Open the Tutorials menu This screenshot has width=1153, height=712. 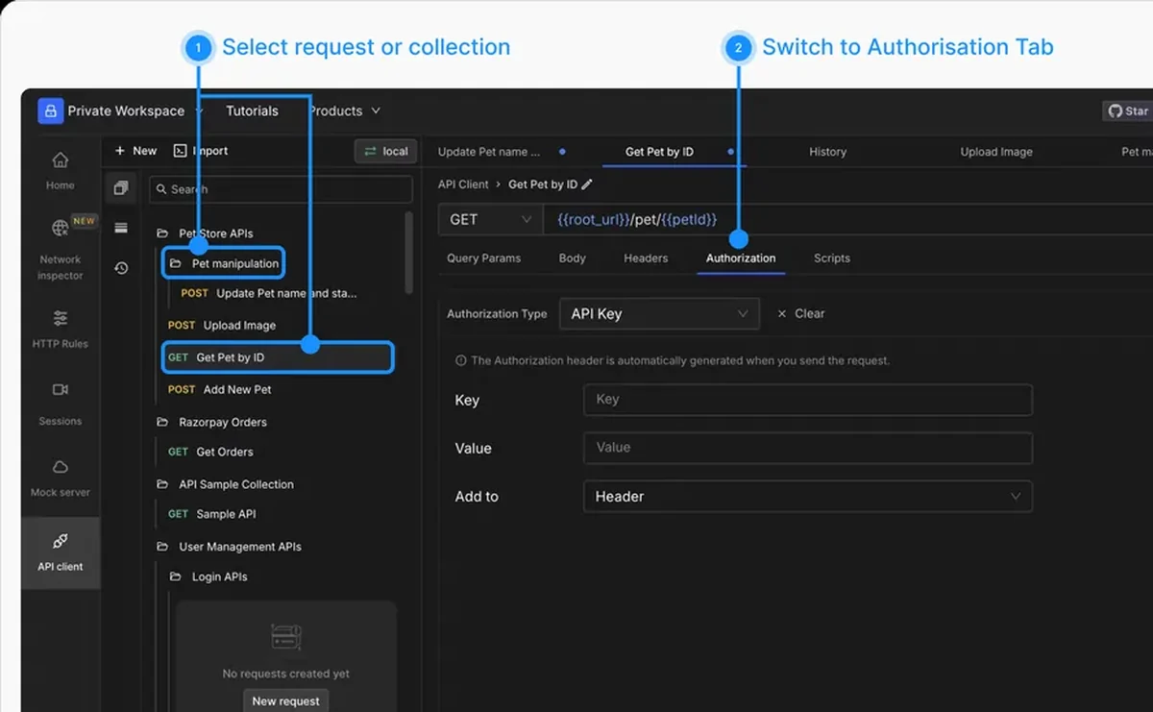(x=252, y=110)
